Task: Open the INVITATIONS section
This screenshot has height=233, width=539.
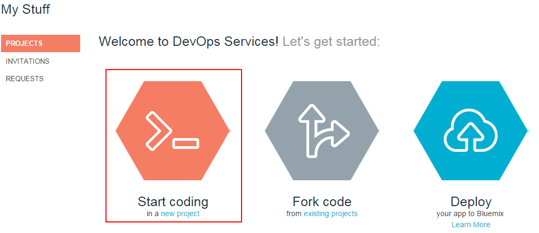Action: [x=27, y=61]
